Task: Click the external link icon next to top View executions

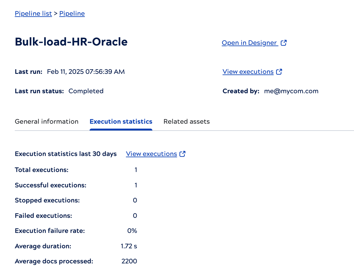Action: (279, 71)
